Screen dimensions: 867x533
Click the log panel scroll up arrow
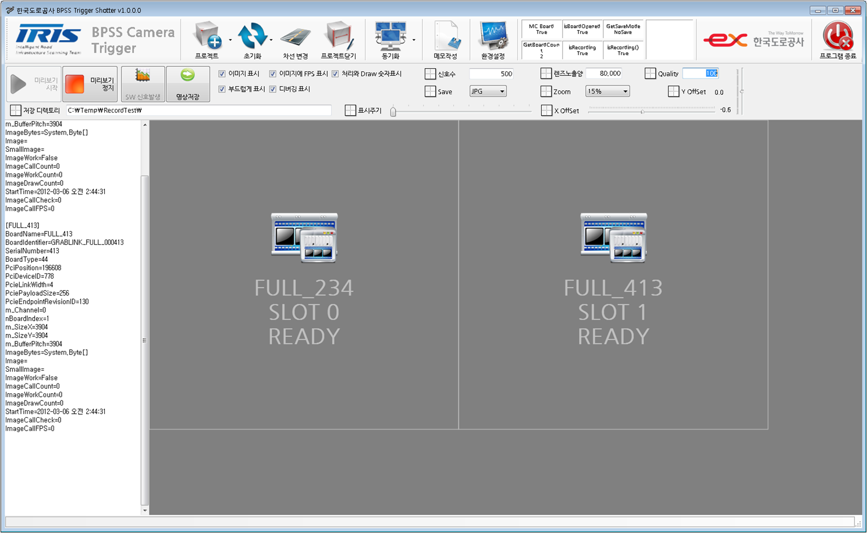tap(145, 125)
